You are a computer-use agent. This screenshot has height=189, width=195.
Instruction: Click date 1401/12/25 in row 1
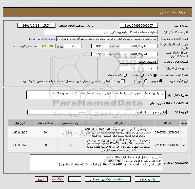coord(20,132)
